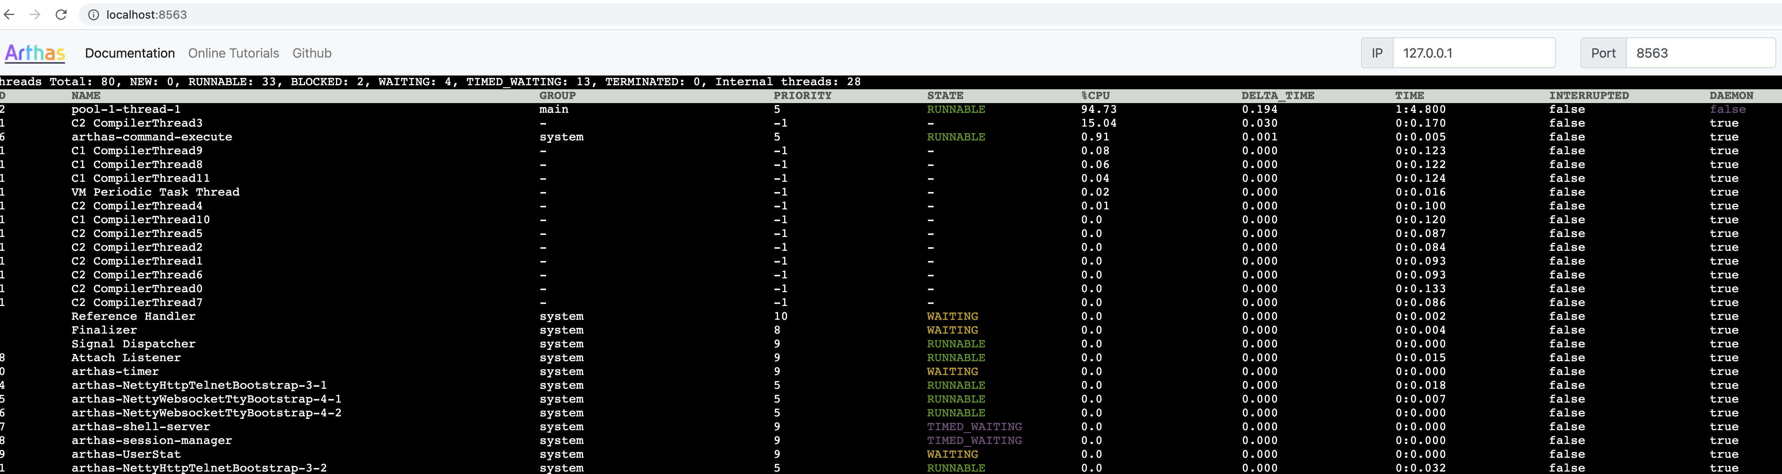
Task: Click the WAITING state of the Finalizer row
Action: (x=953, y=330)
